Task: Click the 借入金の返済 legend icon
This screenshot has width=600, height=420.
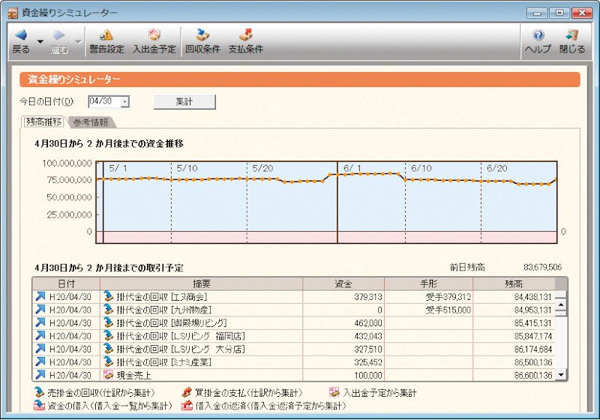Action: (x=187, y=405)
